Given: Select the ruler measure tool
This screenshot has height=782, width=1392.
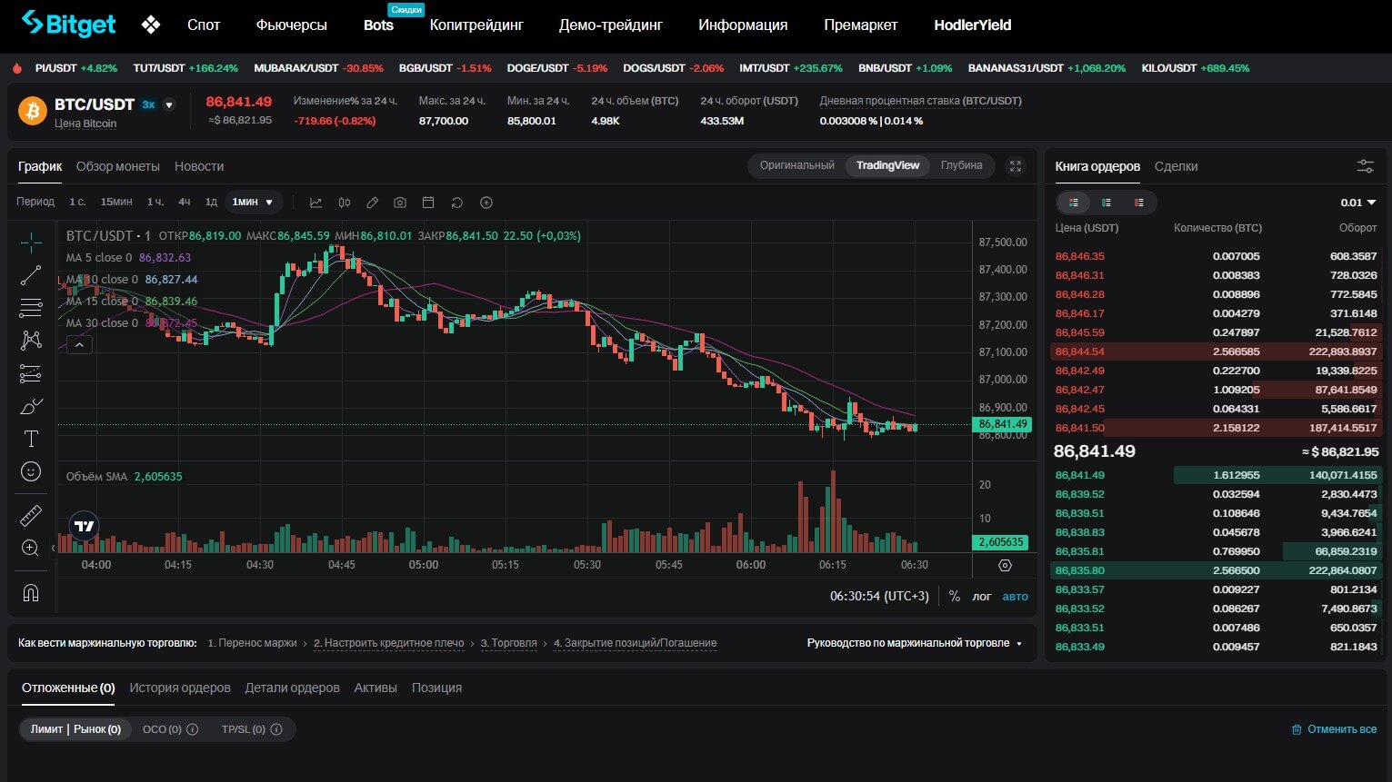Looking at the screenshot, I should tap(31, 515).
